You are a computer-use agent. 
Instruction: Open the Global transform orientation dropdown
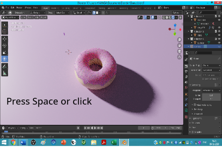tap(79, 13)
